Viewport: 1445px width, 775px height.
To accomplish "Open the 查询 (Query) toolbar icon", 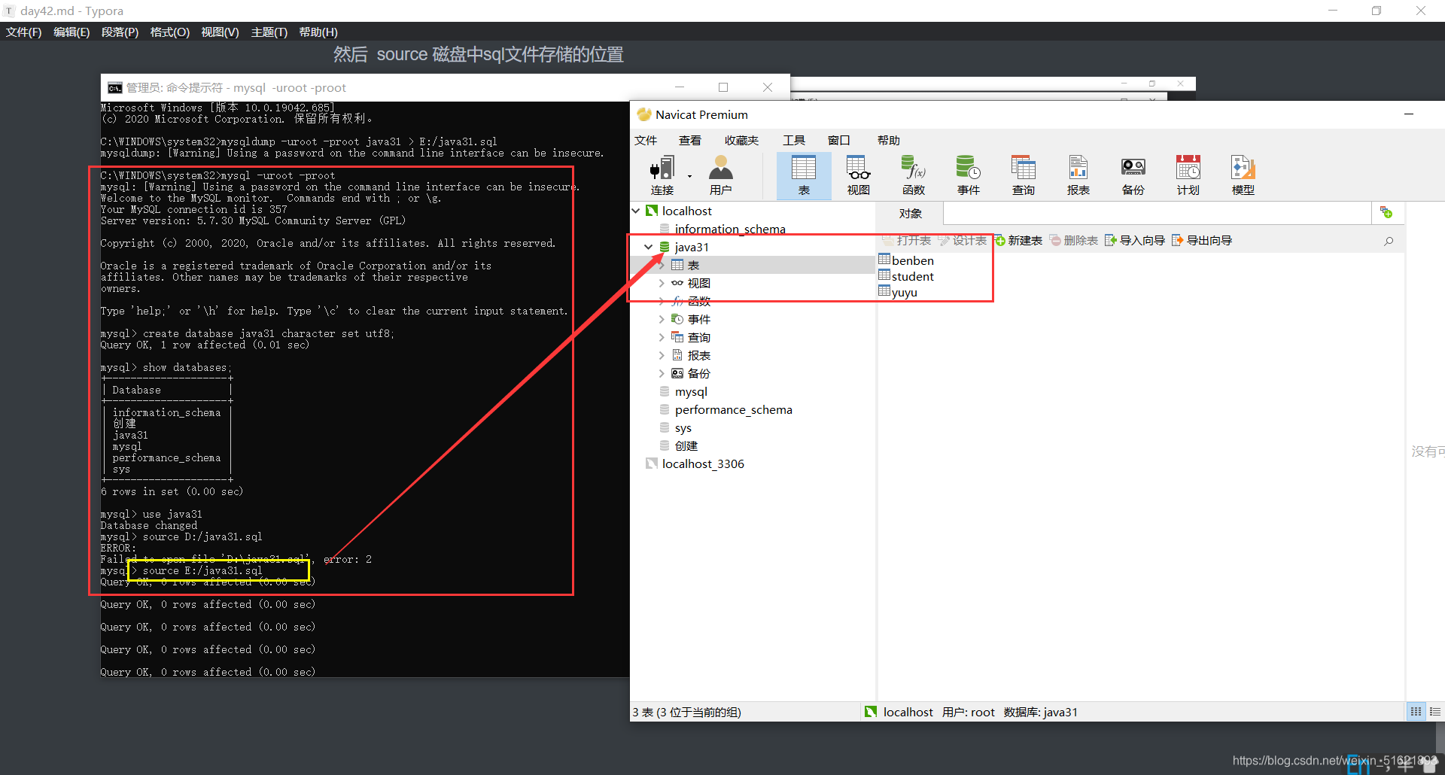I will pos(1023,175).
